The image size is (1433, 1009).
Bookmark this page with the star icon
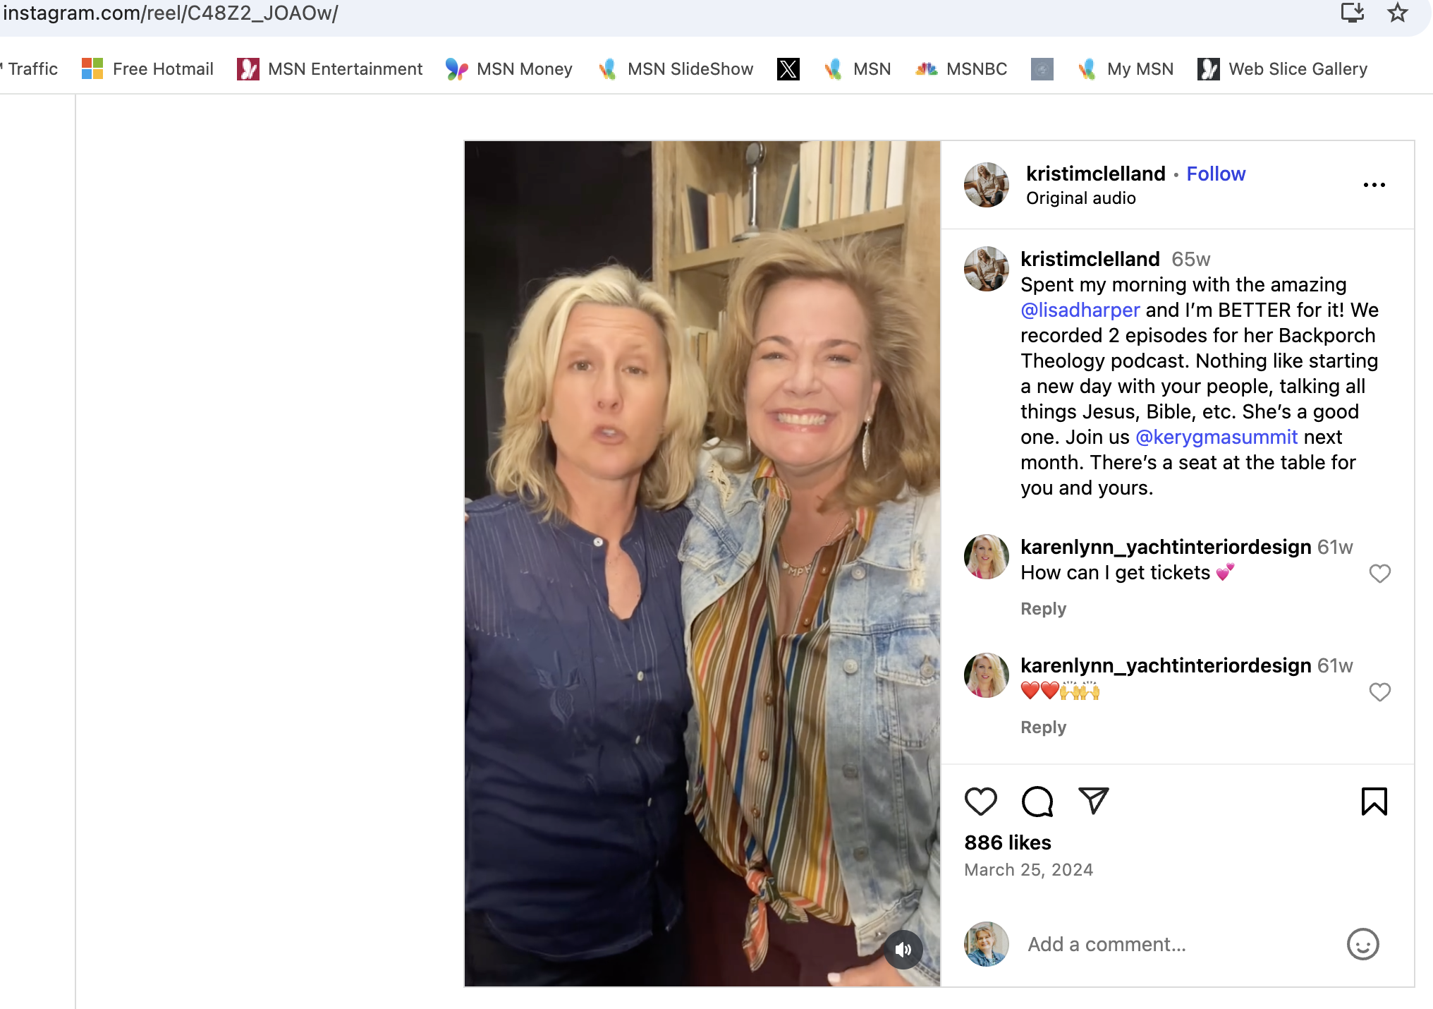click(1397, 13)
